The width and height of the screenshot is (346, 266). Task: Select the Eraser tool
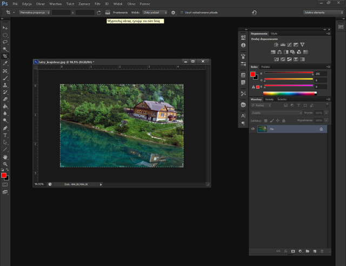(5, 99)
